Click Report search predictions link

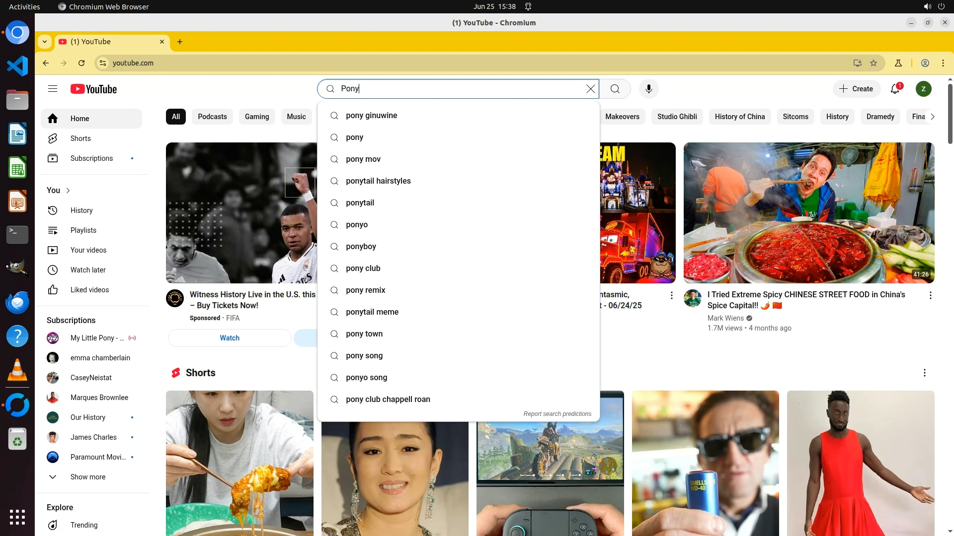click(557, 414)
